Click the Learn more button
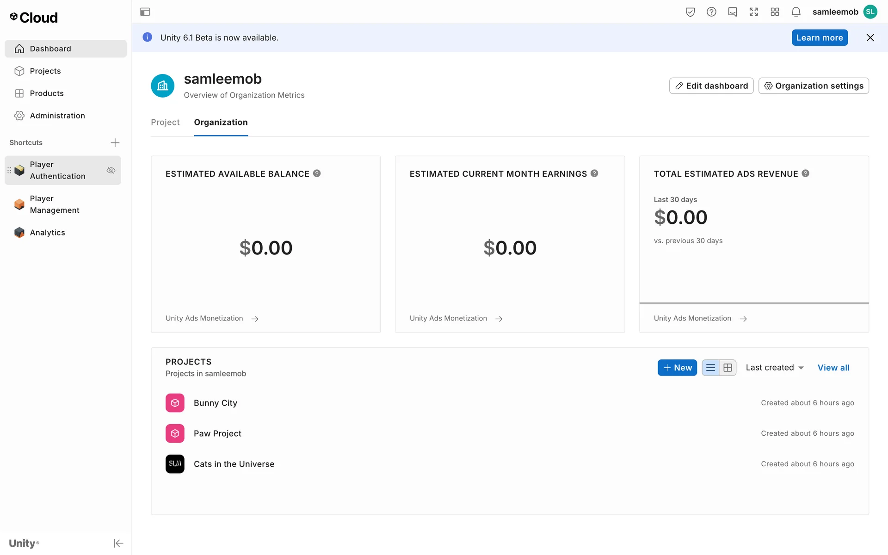 819,38
